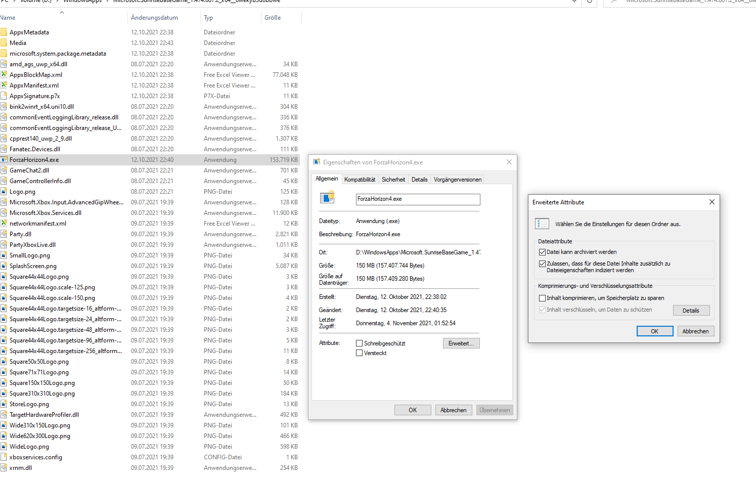
Task: Enable Inhalt komprimieren checkbox
Action: click(x=543, y=298)
